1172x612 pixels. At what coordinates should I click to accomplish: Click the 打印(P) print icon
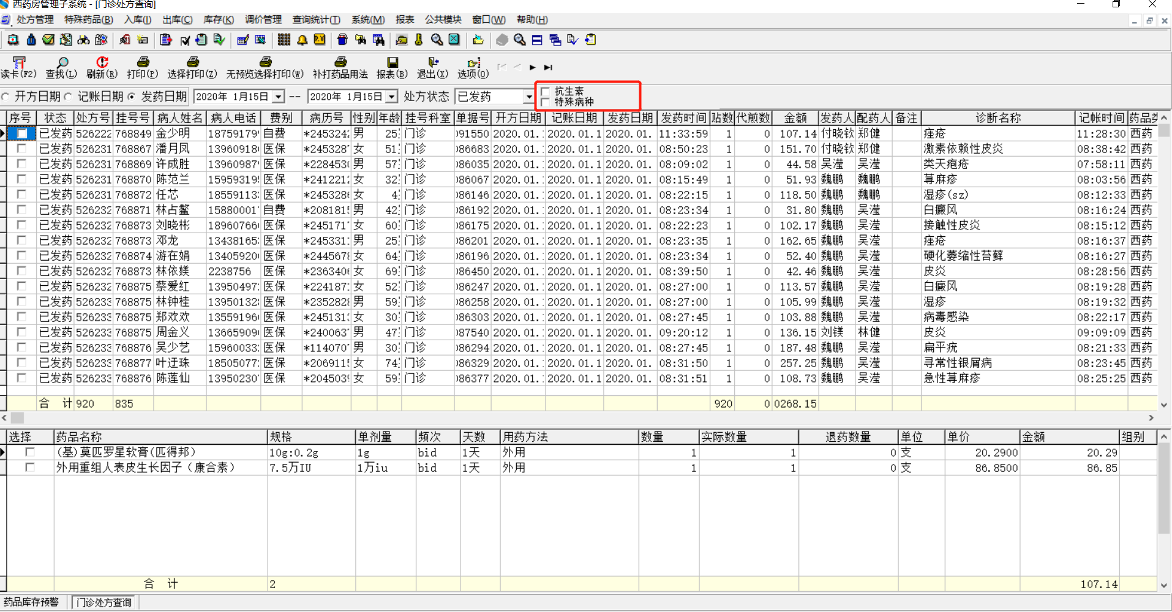point(142,67)
